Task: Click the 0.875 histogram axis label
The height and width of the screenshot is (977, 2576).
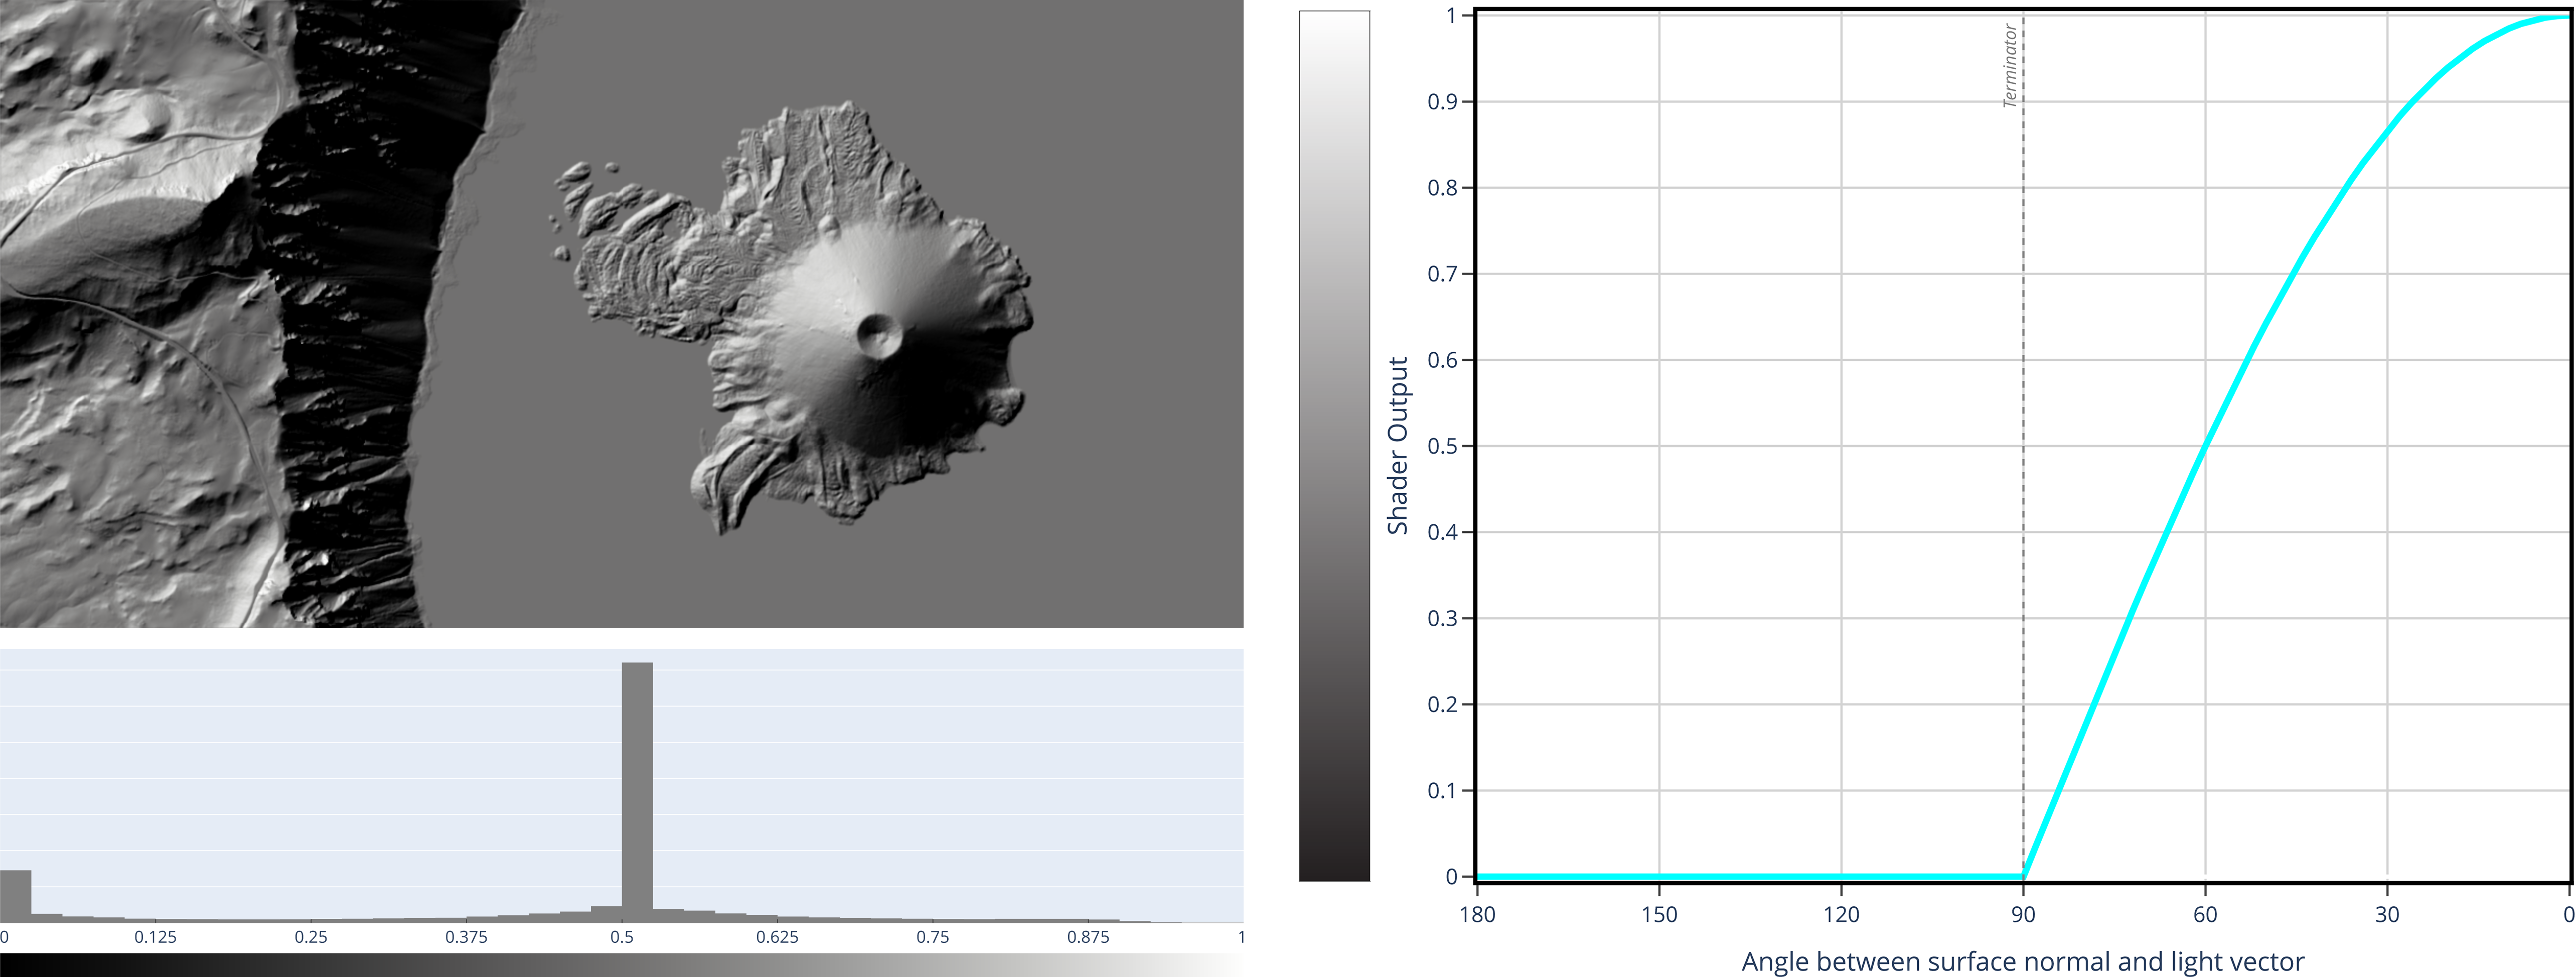Action: pyautogui.click(x=1087, y=937)
